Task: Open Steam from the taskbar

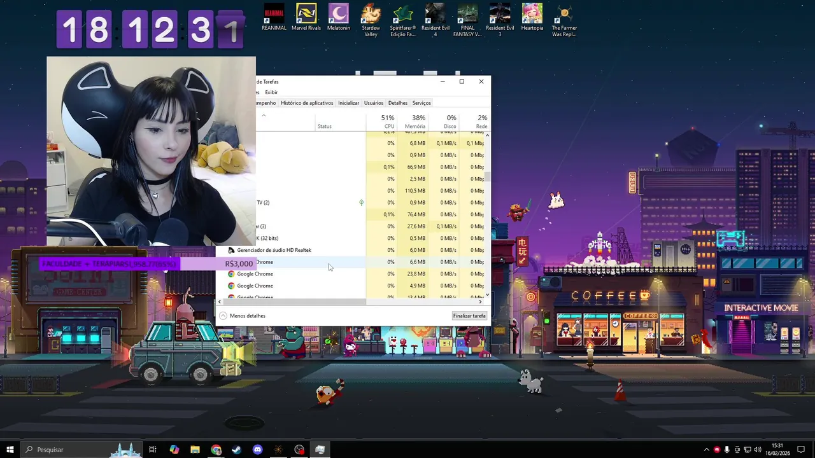Action: (236, 450)
